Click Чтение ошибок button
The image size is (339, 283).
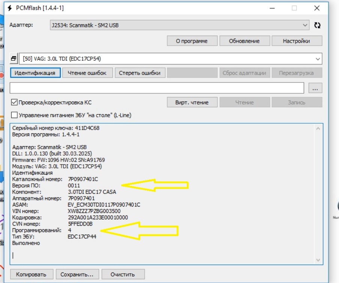click(87, 73)
